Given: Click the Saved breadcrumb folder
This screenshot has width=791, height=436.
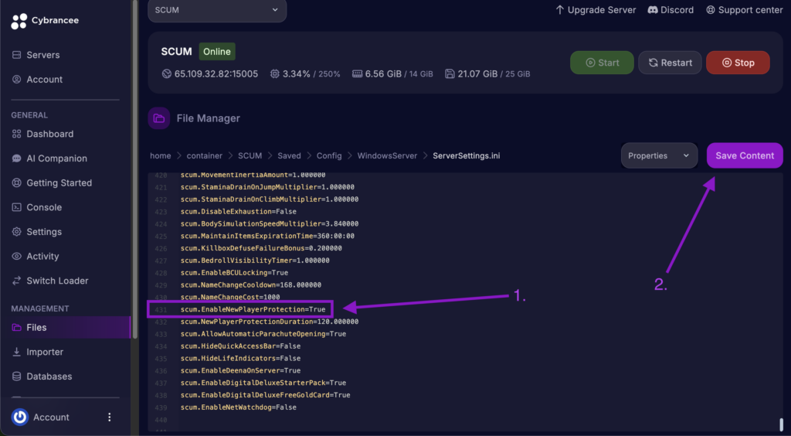Looking at the screenshot, I should click(x=289, y=156).
